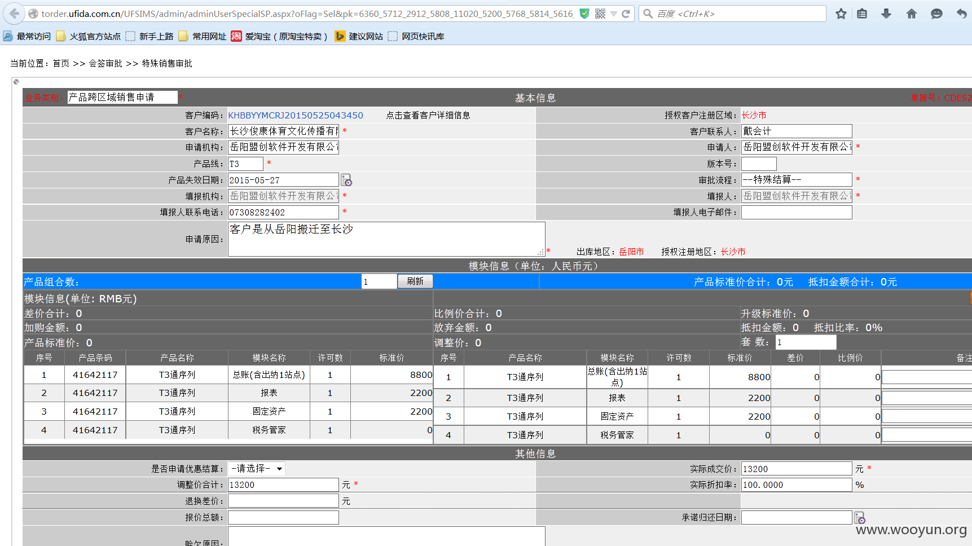Click the 刷新 button
Screen dimensions: 972x546
click(415, 281)
